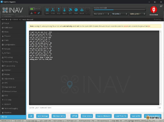164x122 pixels.
Task: Open the Configuration tab
Action: [13, 45]
